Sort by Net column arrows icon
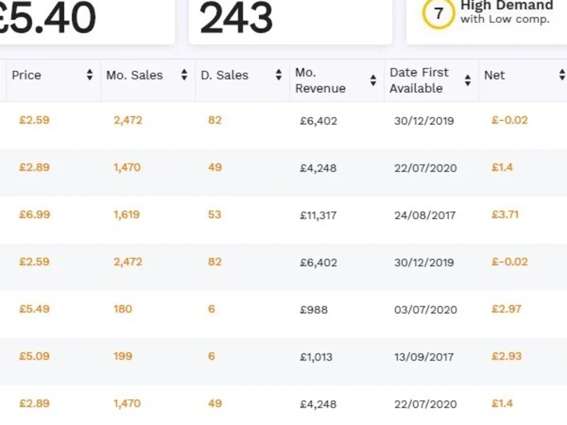567x425 pixels. pyautogui.click(x=562, y=75)
